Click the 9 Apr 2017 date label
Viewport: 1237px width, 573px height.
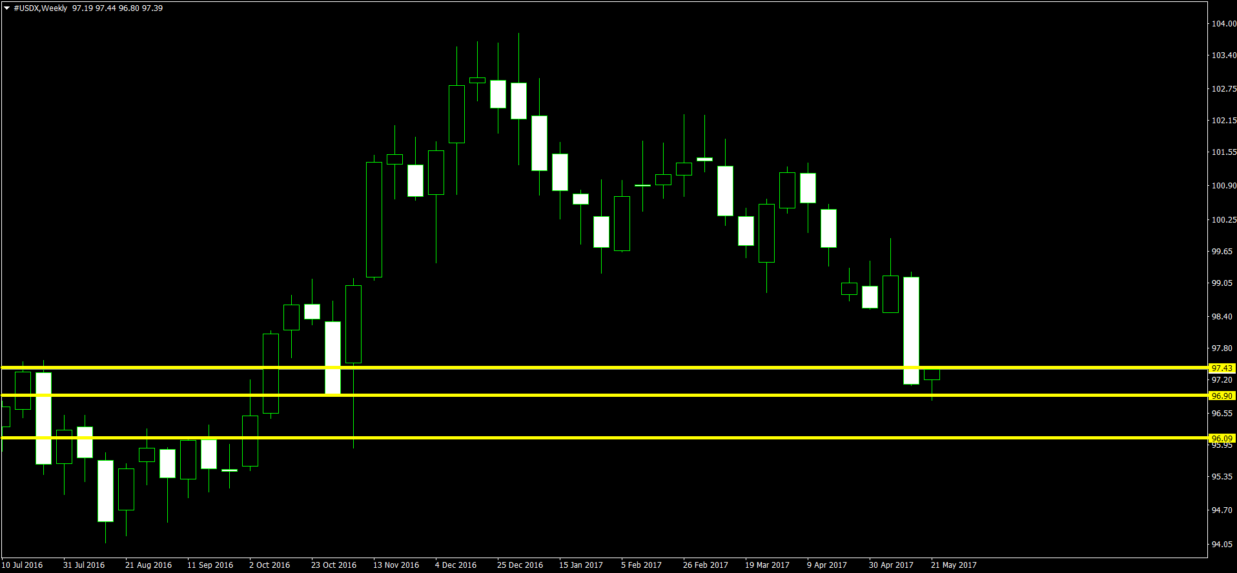[827, 565]
